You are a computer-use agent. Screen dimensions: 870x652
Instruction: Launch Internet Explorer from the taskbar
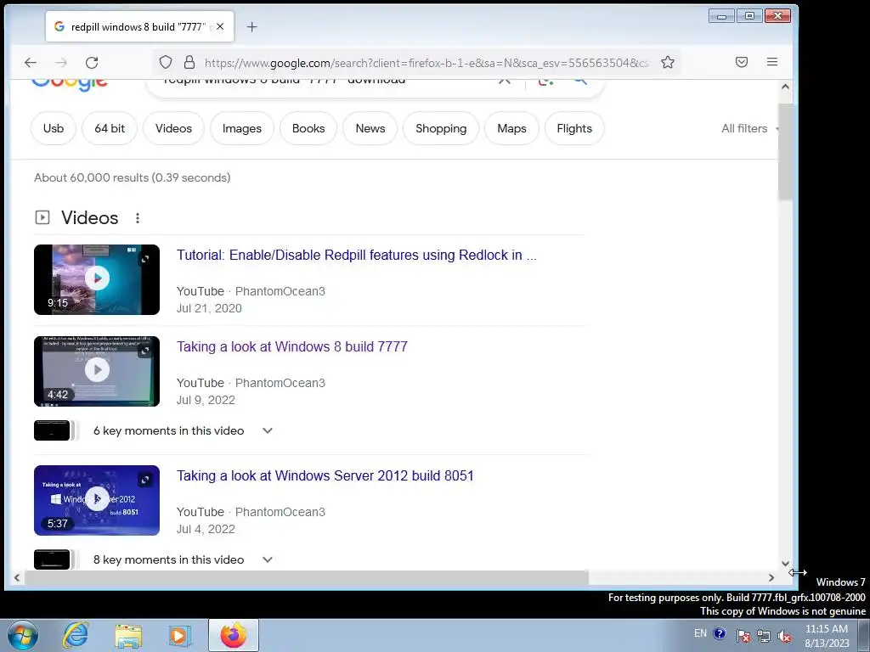click(76, 635)
